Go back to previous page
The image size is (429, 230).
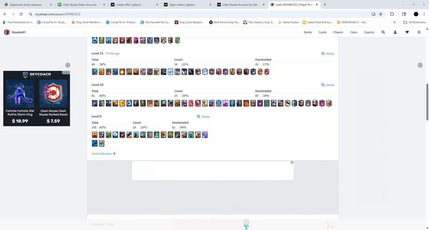(x=5, y=14)
